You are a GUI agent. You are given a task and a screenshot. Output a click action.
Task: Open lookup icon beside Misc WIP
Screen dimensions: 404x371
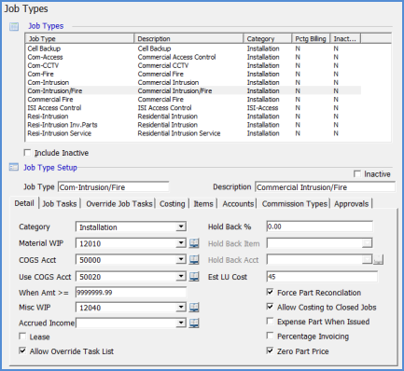click(194, 308)
